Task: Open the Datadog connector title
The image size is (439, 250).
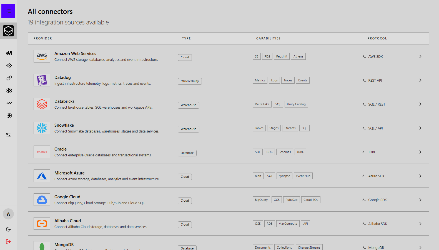Action: (x=62, y=77)
